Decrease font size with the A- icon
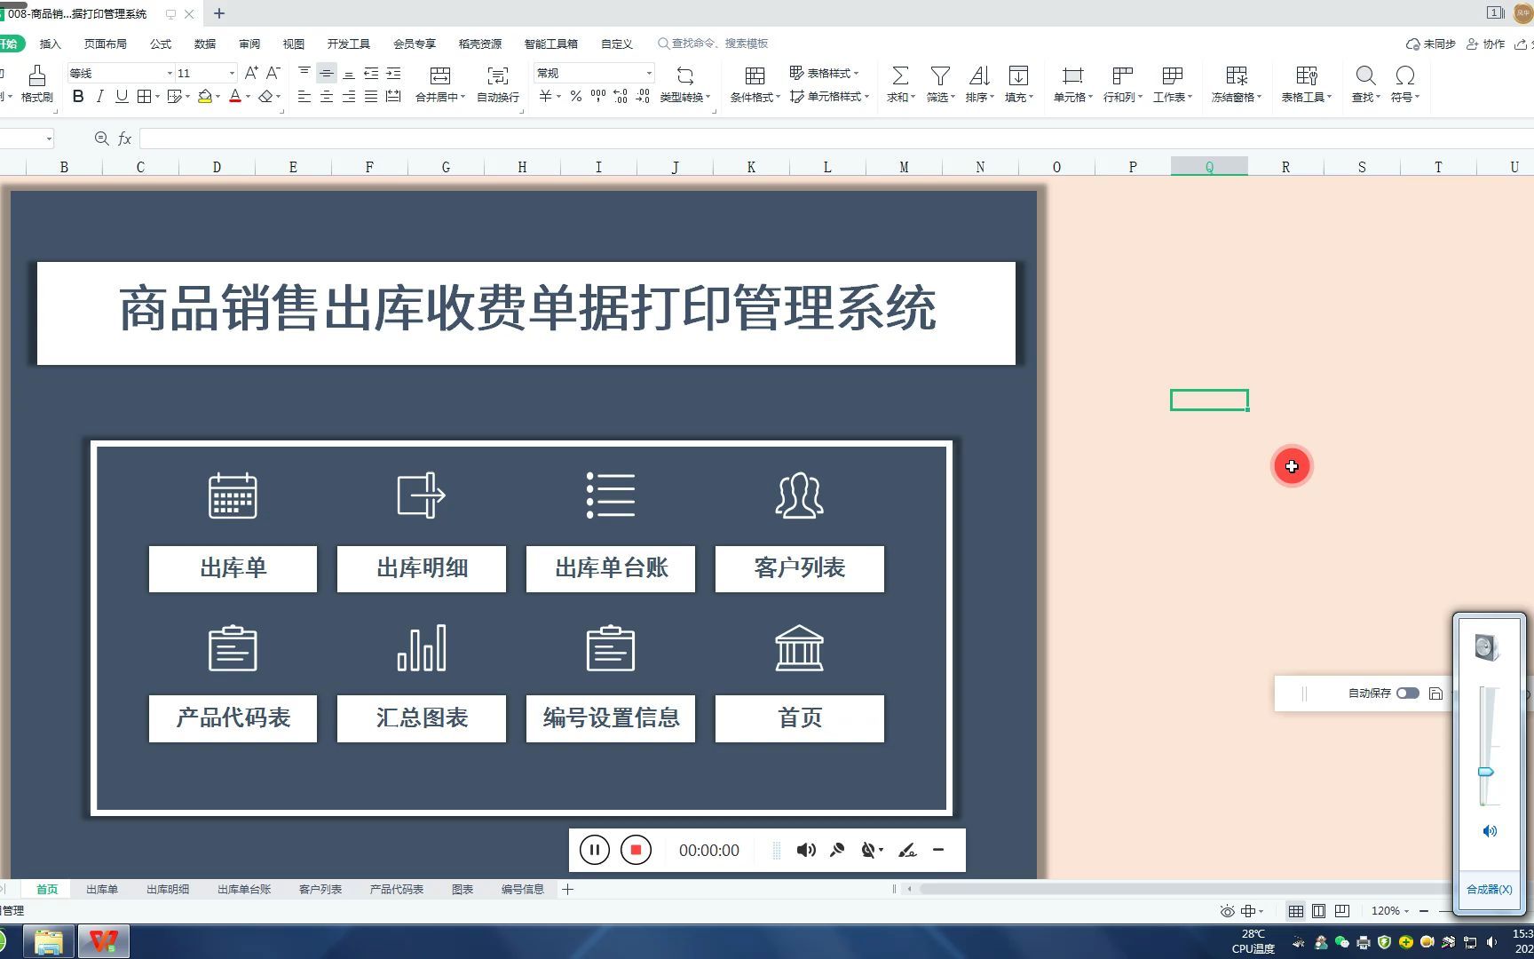Viewport: 1534px width, 959px height. coord(273,73)
